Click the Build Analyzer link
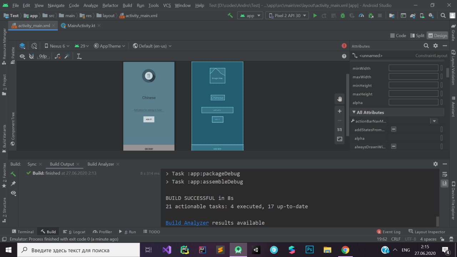 coord(187,223)
